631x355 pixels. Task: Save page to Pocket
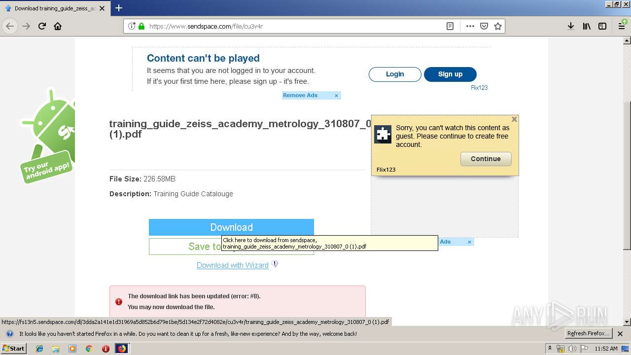click(x=484, y=26)
